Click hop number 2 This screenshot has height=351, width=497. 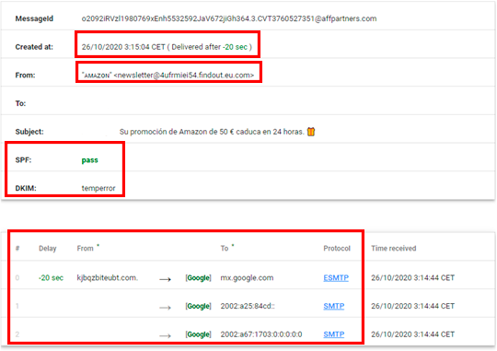[x=17, y=334]
